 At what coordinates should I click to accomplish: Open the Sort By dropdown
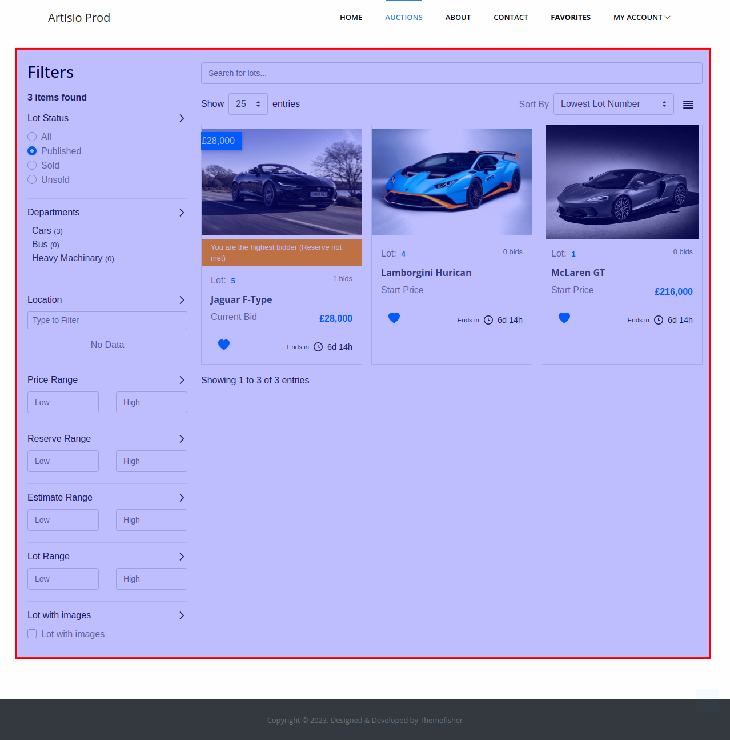pyautogui.click(x=613, y=104)
